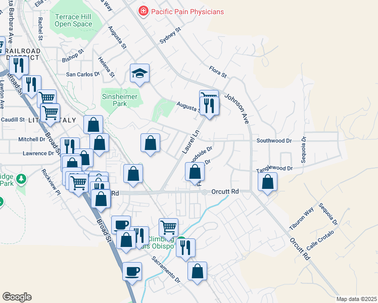Click the shopping bag marker near Tanglewood Dr
The height and width of the screenshot is (303, 378).
click(x=268, y=182)
